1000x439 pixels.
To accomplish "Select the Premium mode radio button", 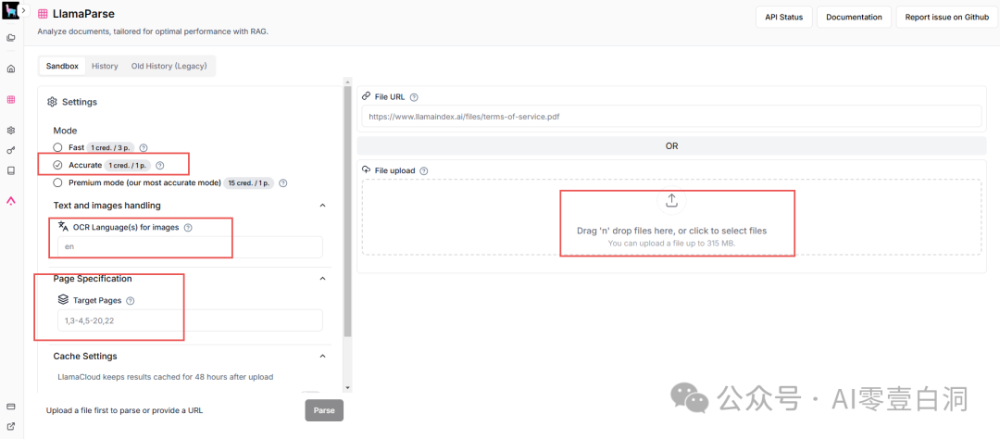I will click(58, 183).
